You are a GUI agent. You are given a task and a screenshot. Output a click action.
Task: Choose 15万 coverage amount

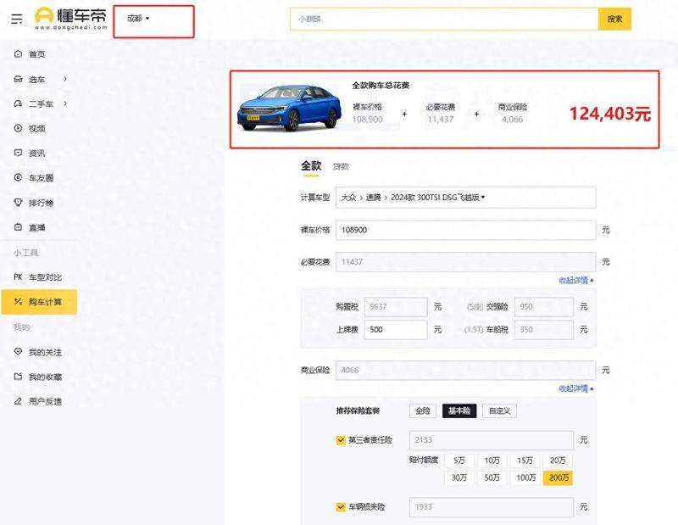point(525,461)
